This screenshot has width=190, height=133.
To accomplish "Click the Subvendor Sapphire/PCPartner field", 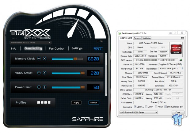I will click(170, 64).
